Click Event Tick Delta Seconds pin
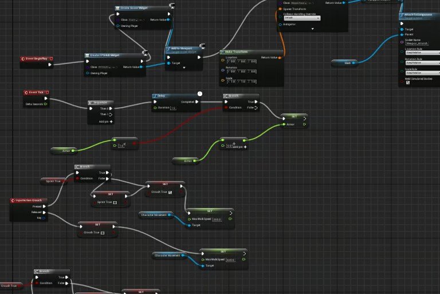Screen dimensions: 440x294 [45, 104]
